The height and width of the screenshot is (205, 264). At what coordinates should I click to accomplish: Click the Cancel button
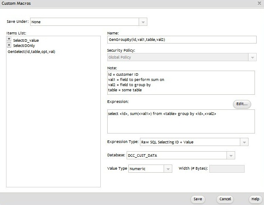click(x=225, y=199)
